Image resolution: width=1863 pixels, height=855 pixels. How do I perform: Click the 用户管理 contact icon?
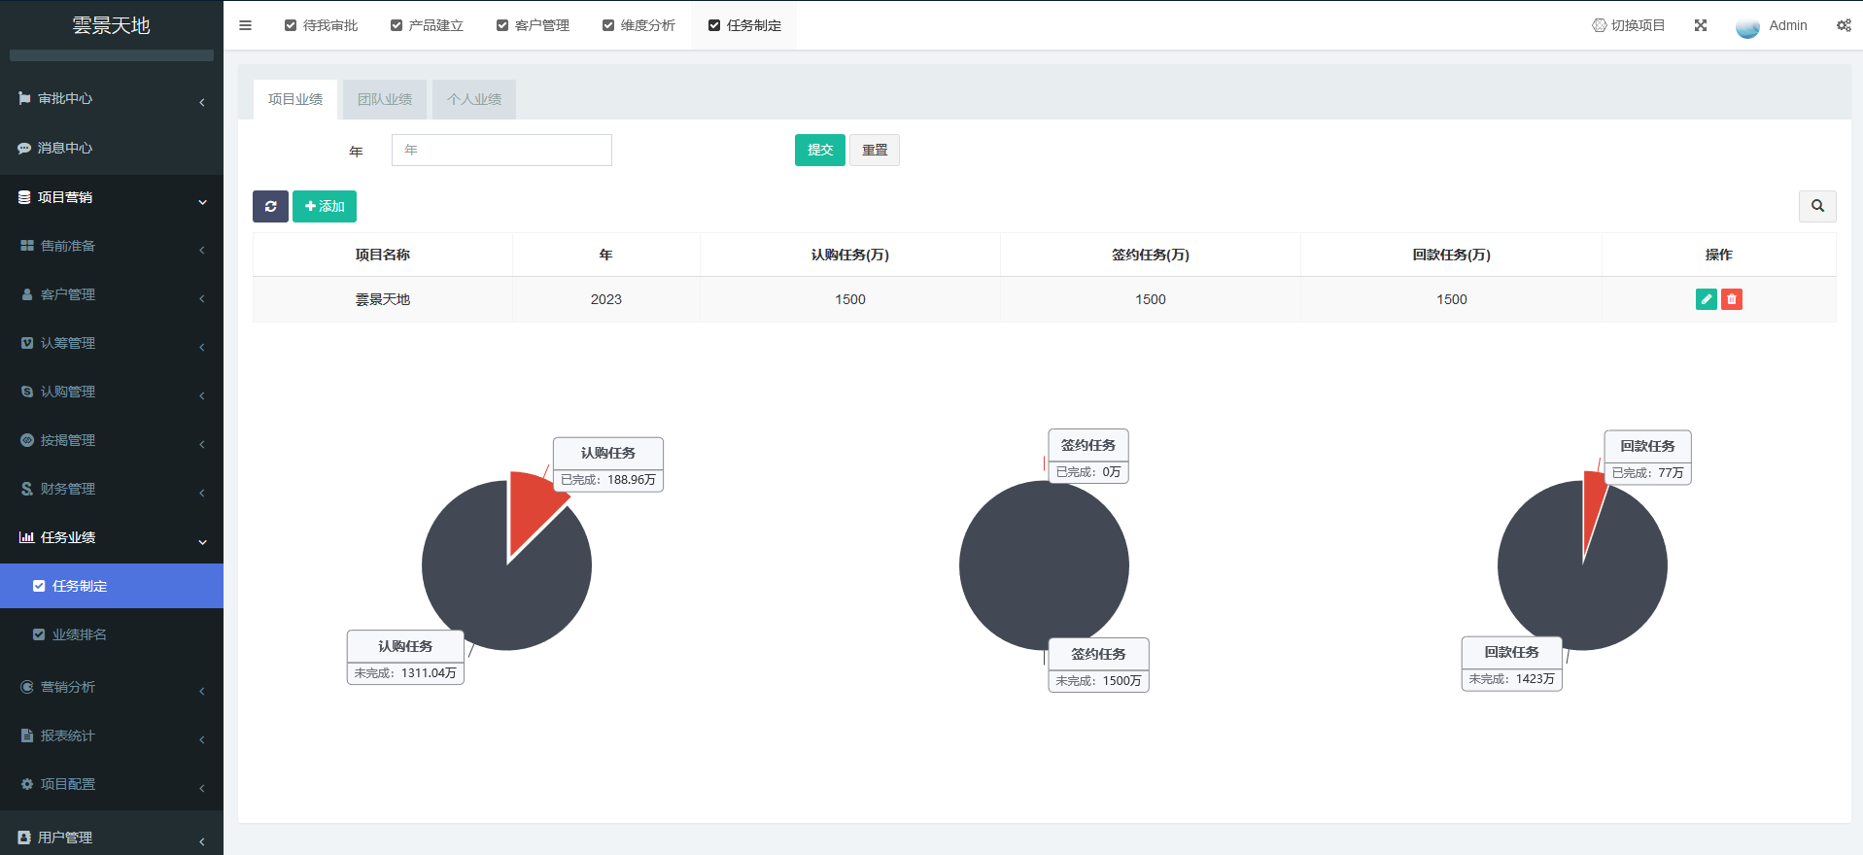tap(24, 838)
